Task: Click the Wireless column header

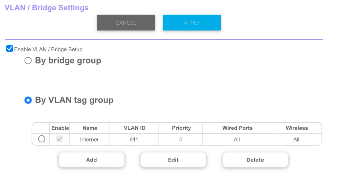Action: [297, 128]
